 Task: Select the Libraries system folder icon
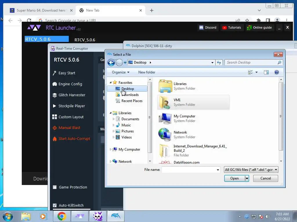[x=165, y=86]
